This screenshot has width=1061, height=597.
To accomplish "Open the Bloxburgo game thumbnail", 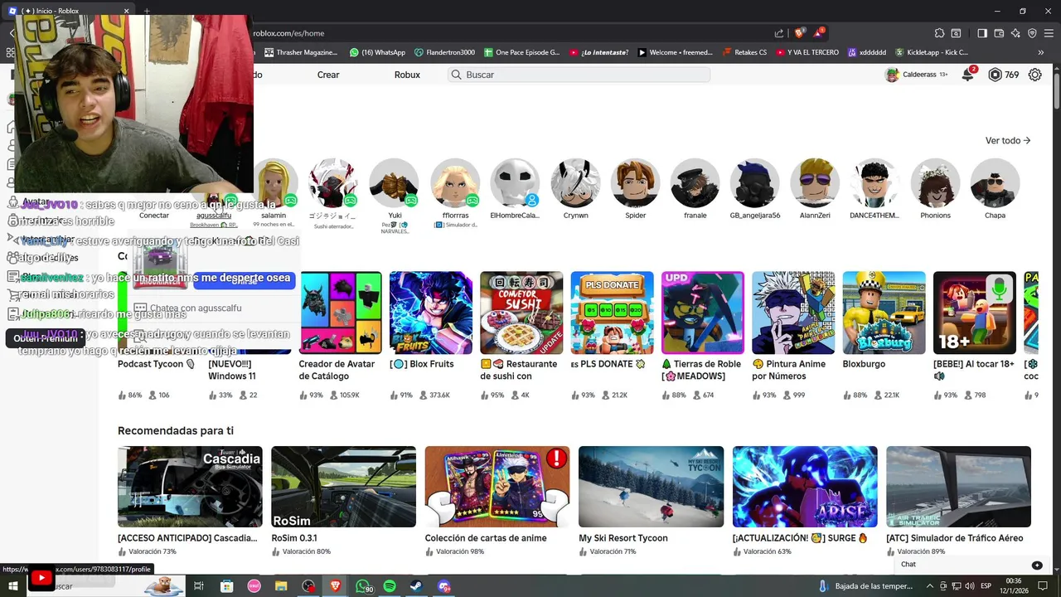I will click(x=884, y=313).
